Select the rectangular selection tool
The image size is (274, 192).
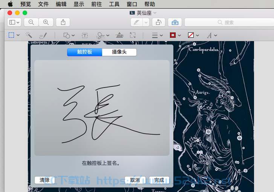click(11, 35)
